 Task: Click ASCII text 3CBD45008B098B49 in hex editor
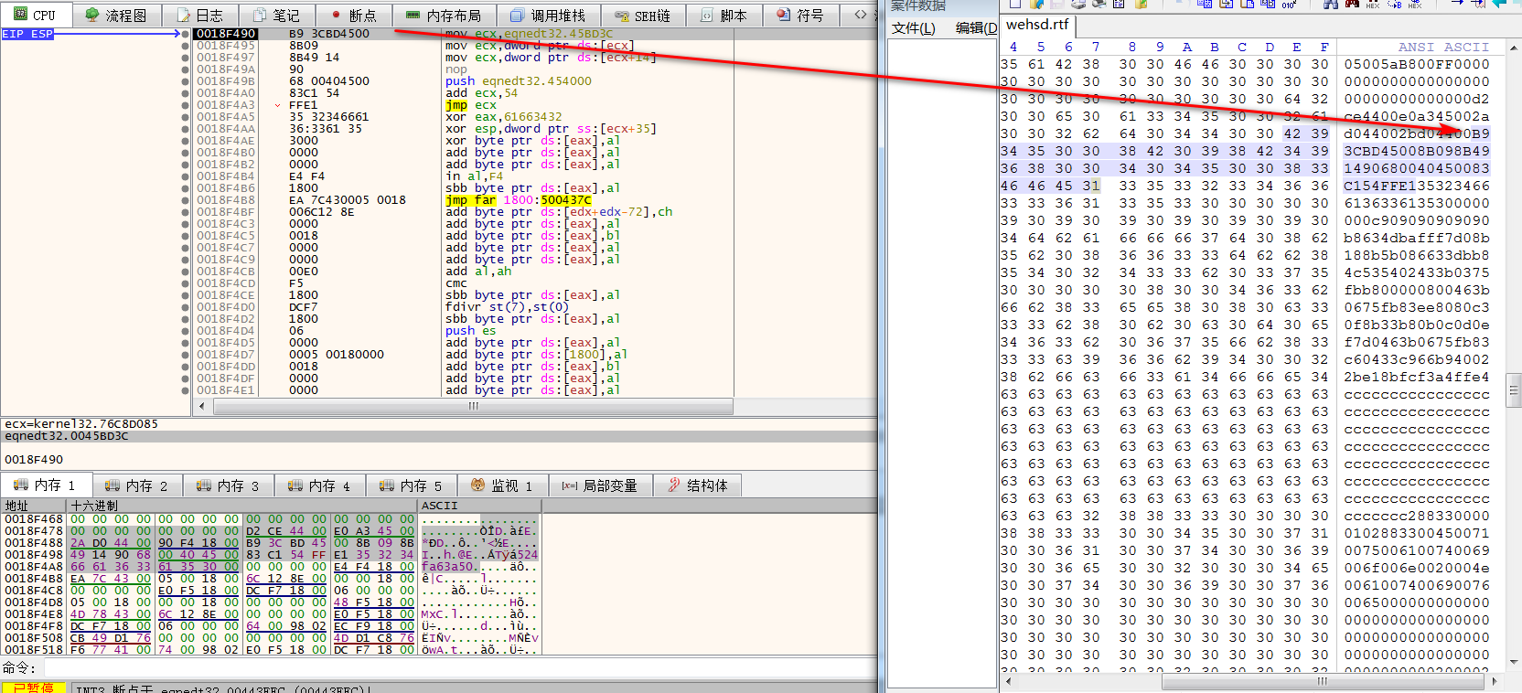point(1417,151)
